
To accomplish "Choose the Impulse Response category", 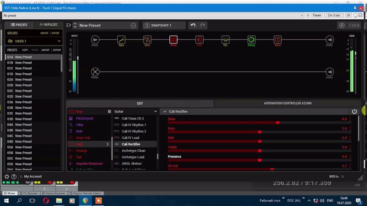I will click(x=89, y=163).
